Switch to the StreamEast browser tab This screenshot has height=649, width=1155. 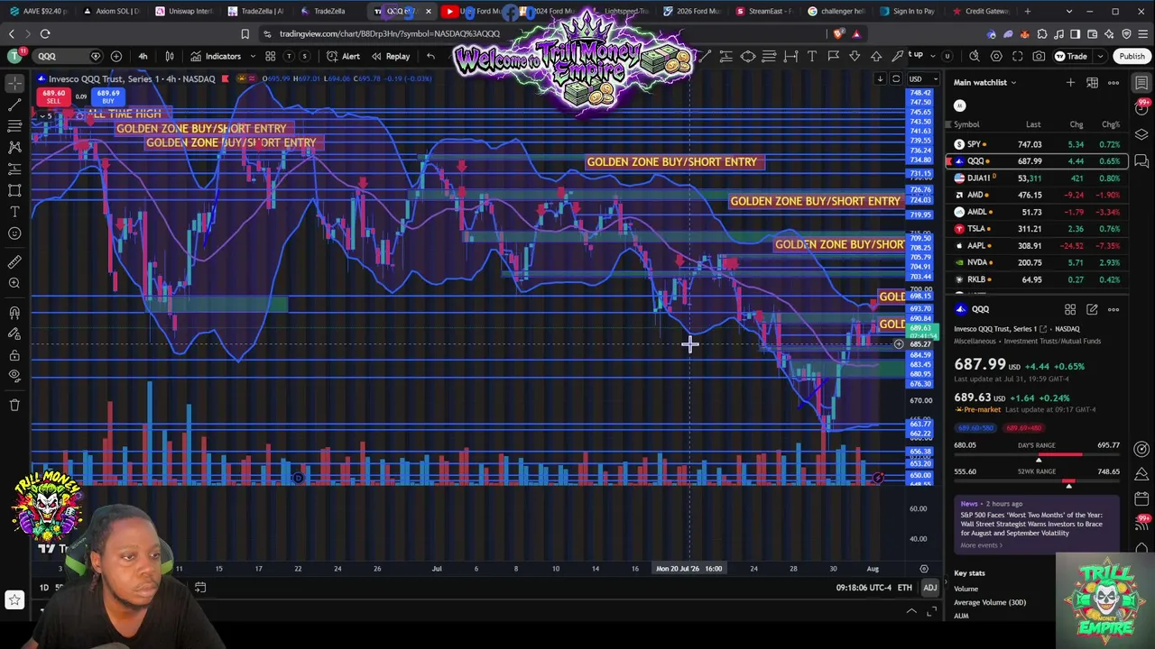point(763,11)
